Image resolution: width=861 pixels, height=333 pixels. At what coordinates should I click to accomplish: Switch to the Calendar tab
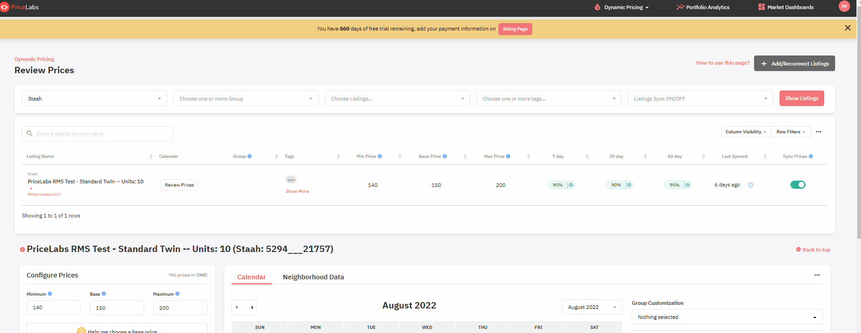click(x=252, y=277)
